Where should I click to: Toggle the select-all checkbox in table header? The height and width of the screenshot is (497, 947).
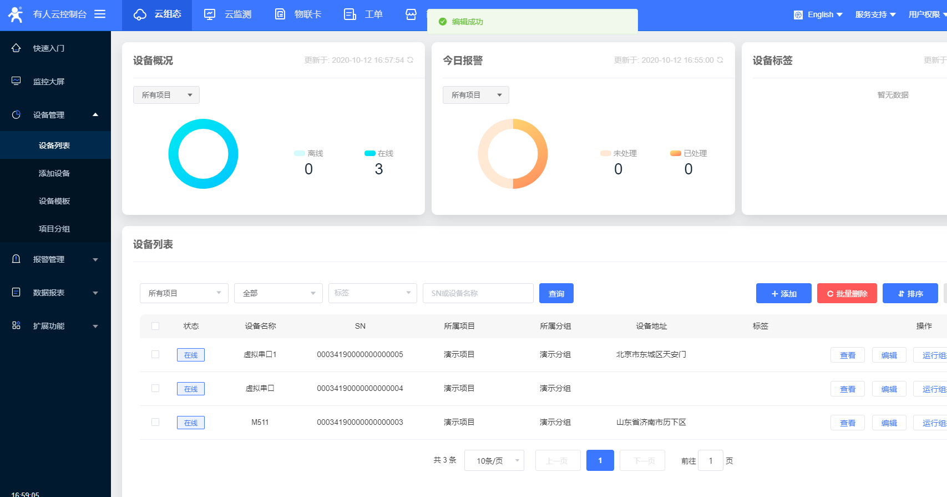point(155,326)
